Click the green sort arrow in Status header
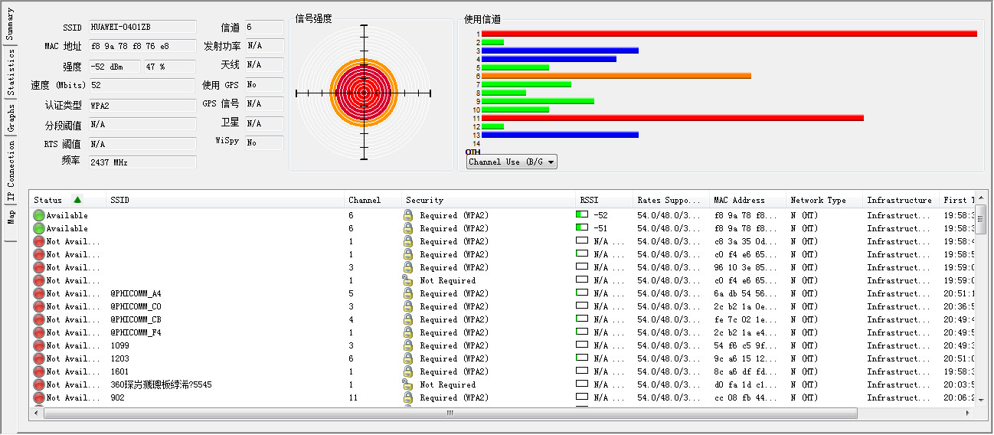994x435 pixels. point(77,200)
